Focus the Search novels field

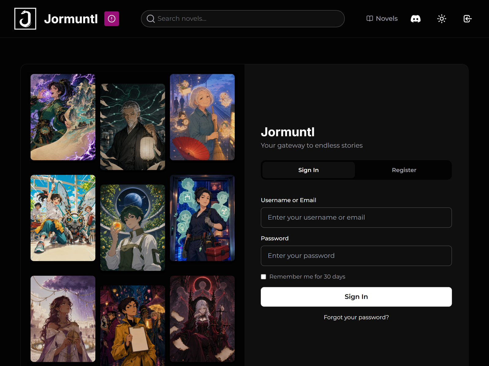(243, 19)
